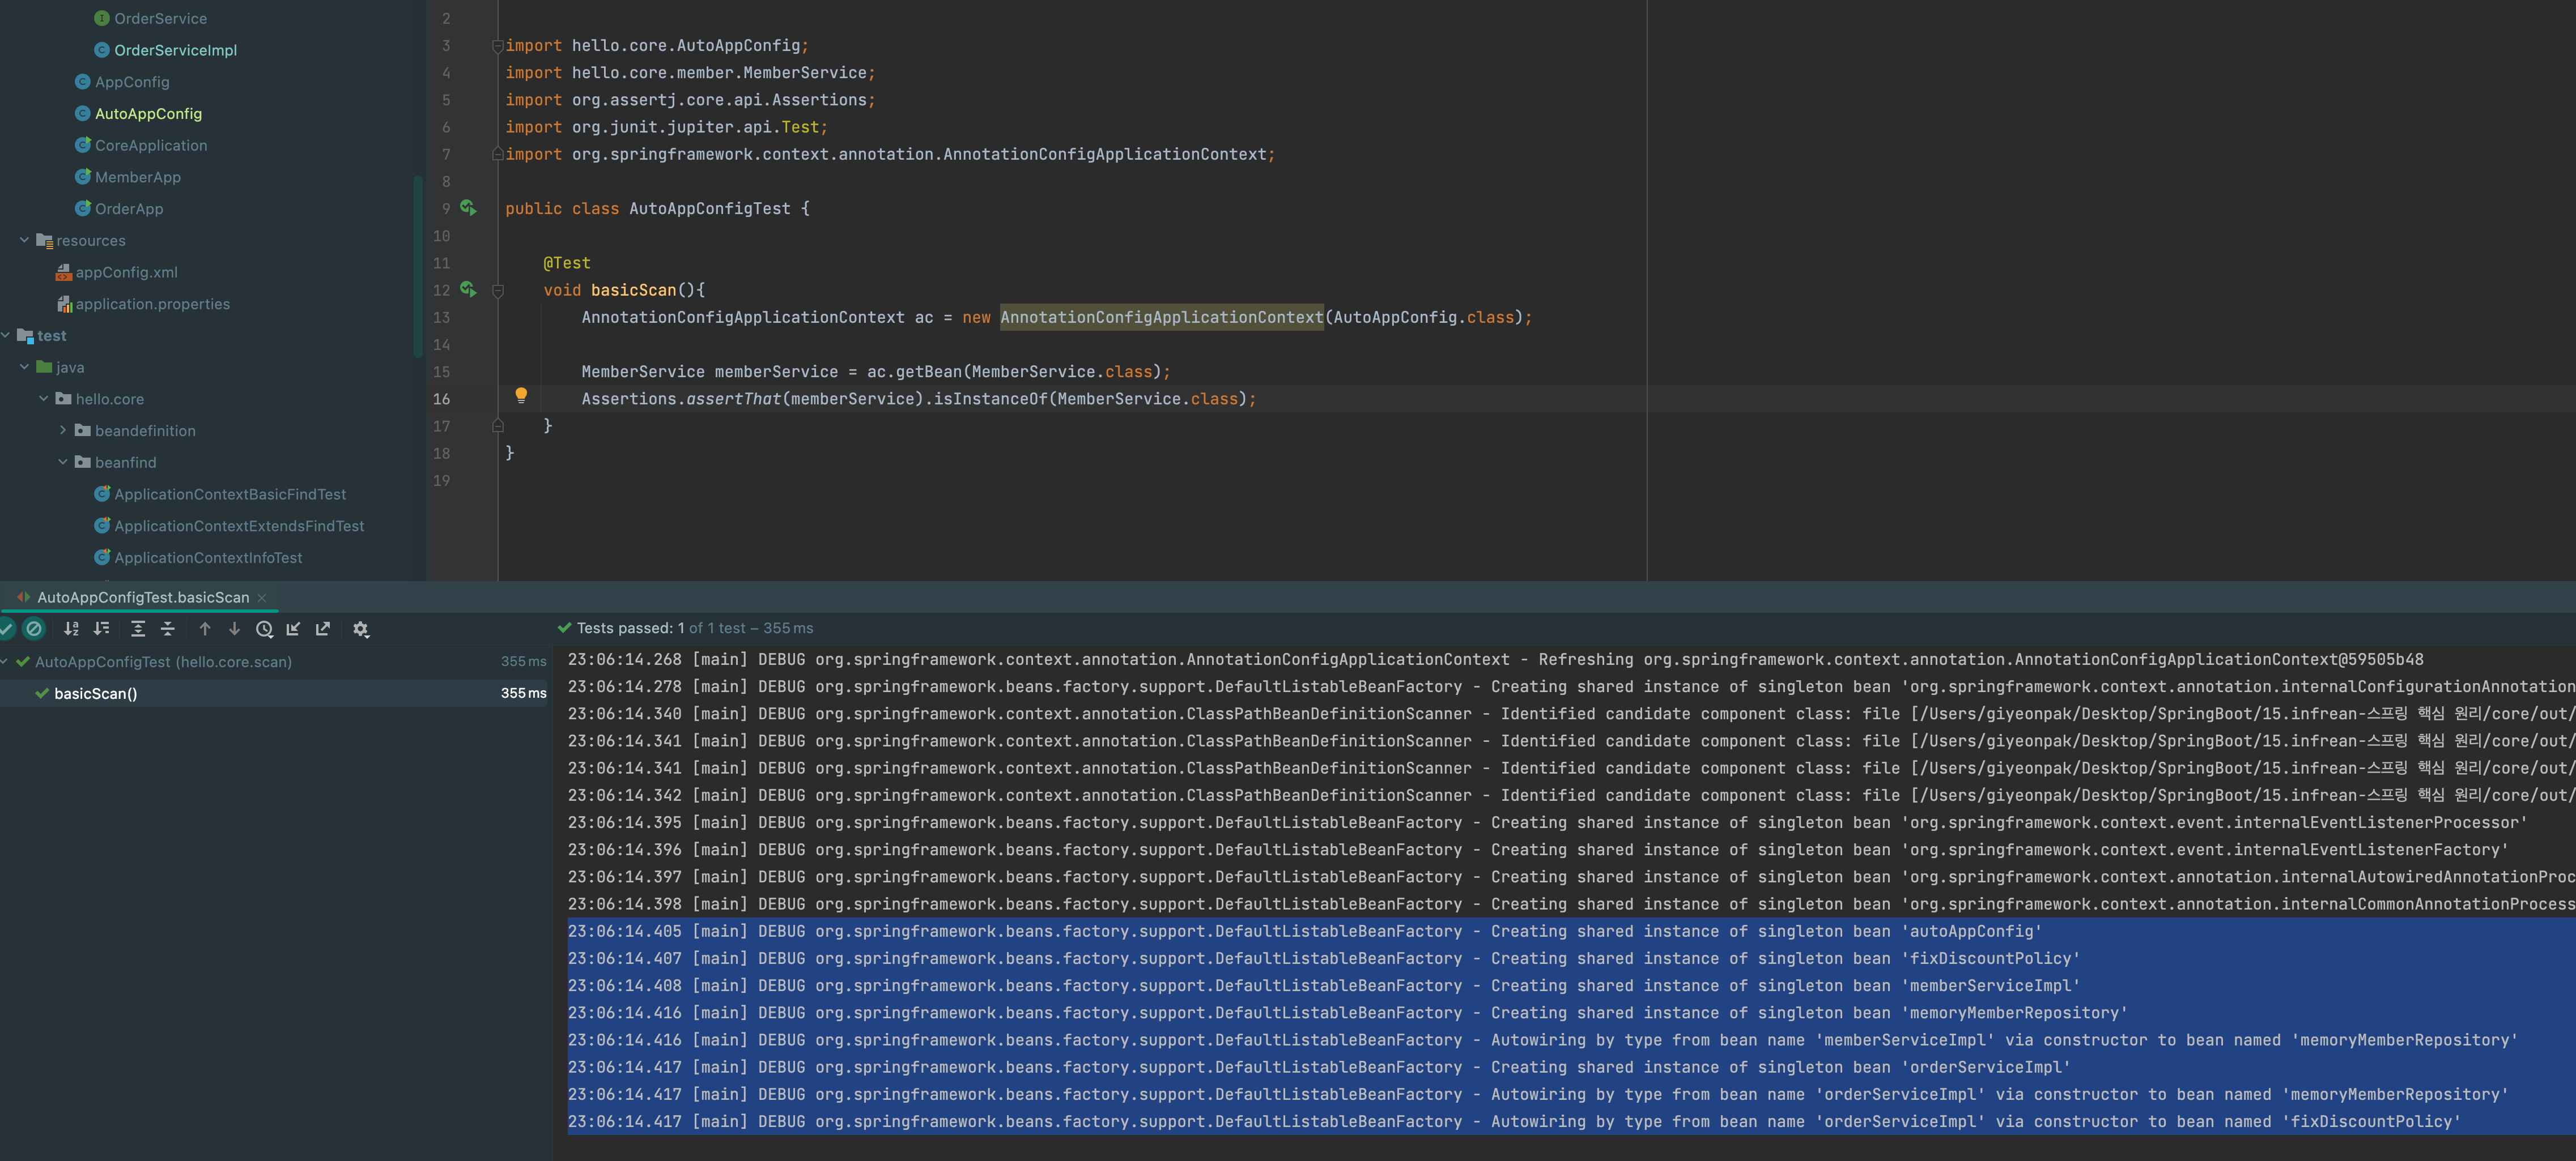2576x1161 pixels.
Task: Click log line creating bean 'autoAppConfig'
Action: coord(1304,931)
